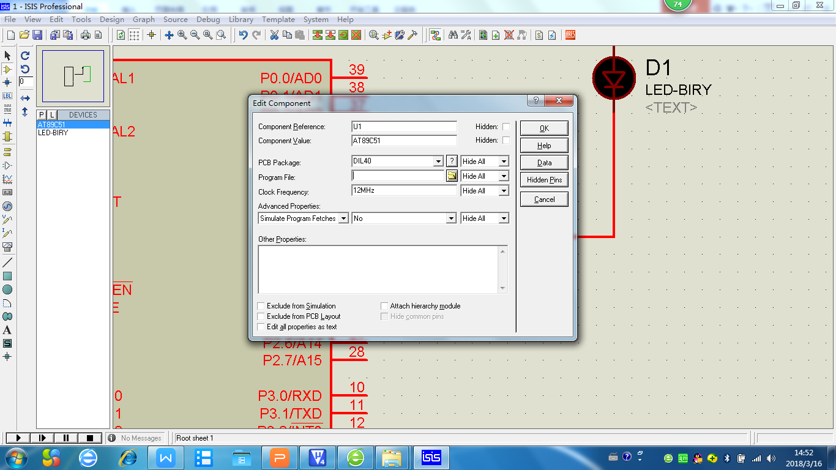
Task: Choose the Selection arrow mode
Action: (7, 56)
